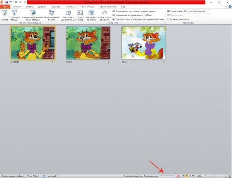Click русский language indicator in status bar
This screenshot has width=232, height=178.
pyautogui.click(x=52, y=176)
